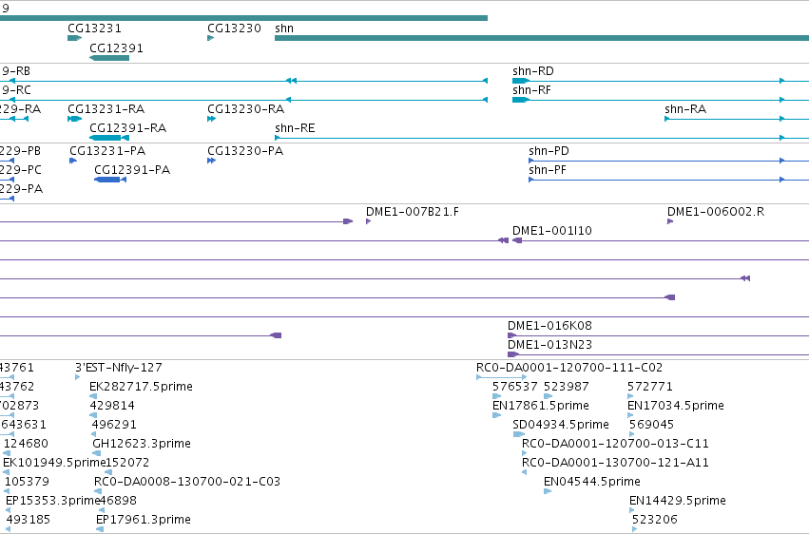Select the shn-RE transcript label
The image size is (809, 534).
(295, 128)
